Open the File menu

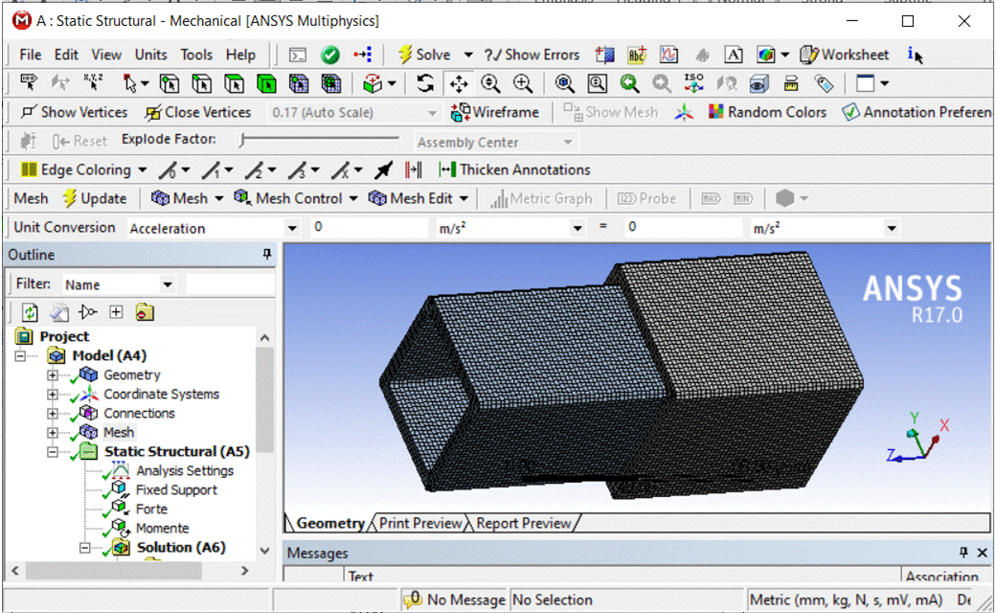tap(31, 55)
